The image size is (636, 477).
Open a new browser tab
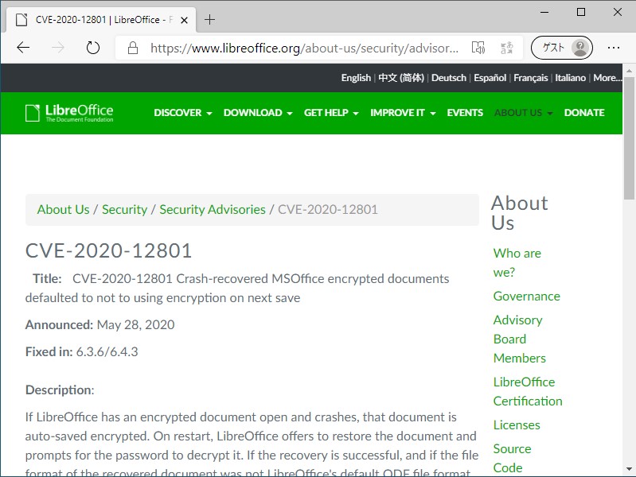pos(209,19)
